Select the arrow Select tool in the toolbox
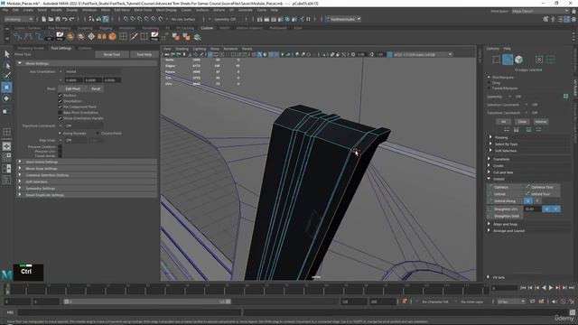578x325 pixels. pos(6,54)
